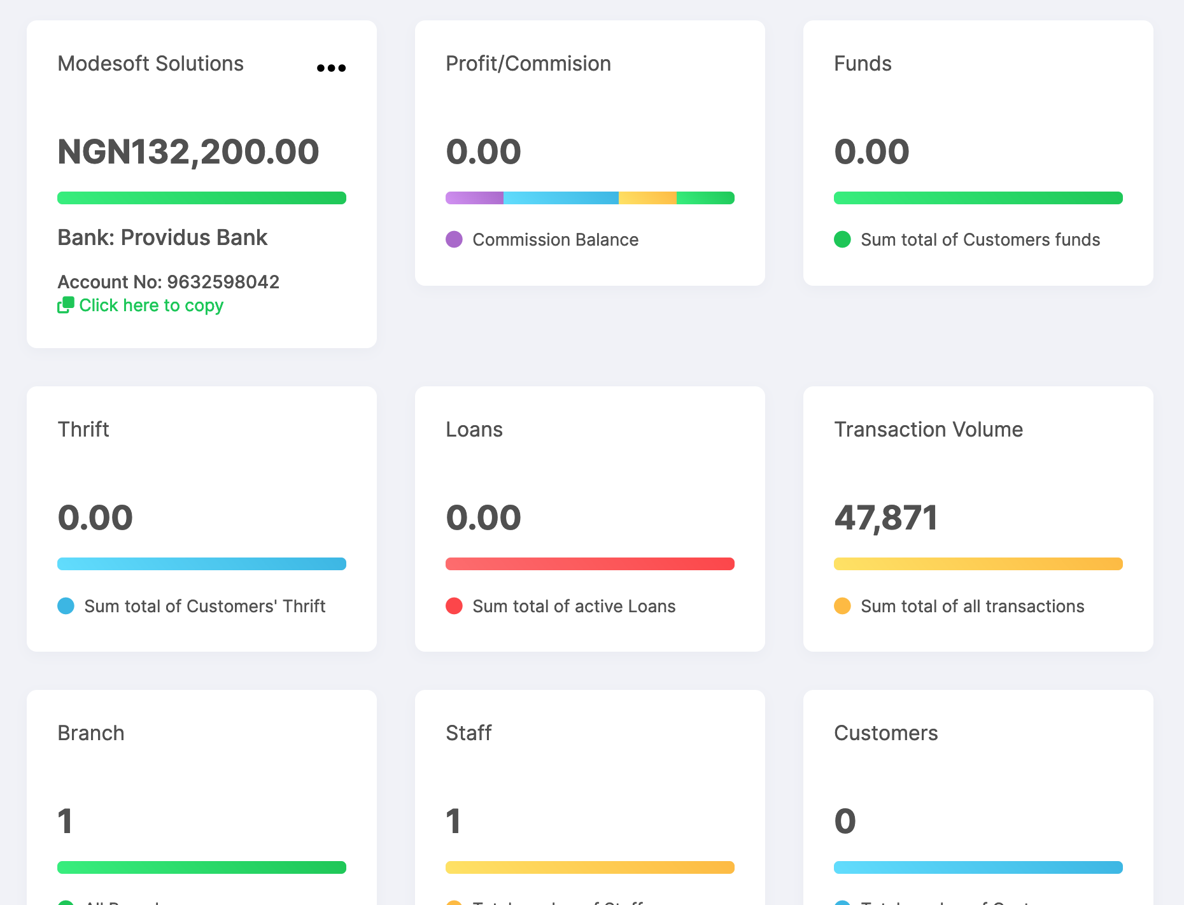Click 'Sum total of Customers funds' label
Screen dimensions: 1184x905
pos(980,240)
